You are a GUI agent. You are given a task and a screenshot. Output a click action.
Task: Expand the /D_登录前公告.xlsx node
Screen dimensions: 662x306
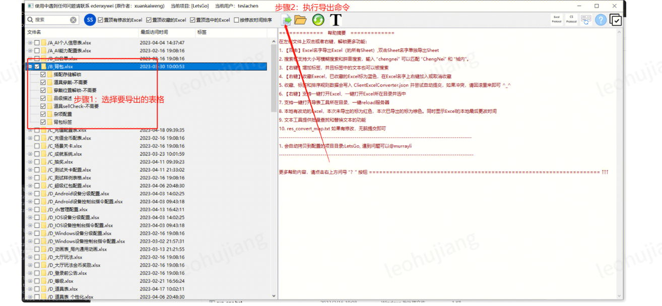click(x=30, y=273)
